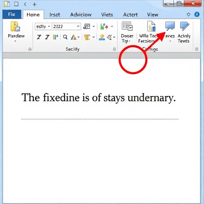This screenshot has height=204, width=204.
Task: Expand the Fierdlew dropdown arrow
Action: [15, 41]
